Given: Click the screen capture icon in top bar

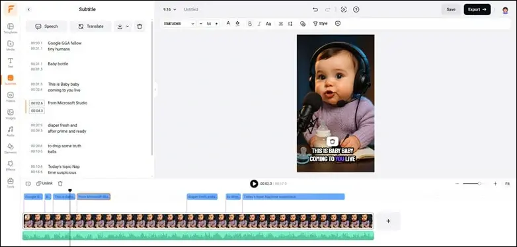Looking at the screenshot, I should pos(344,9).
